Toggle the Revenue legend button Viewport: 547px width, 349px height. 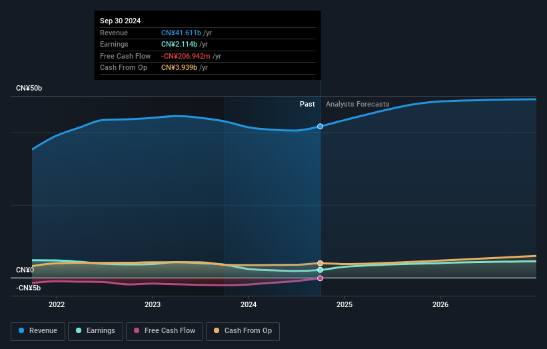pyautogui.click(x=38, y=331)
